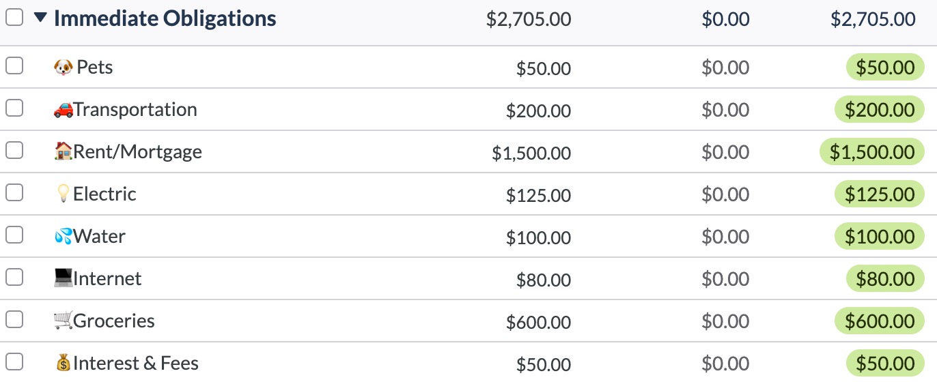Click the shopping cart icon for Groceries

pyautogui.click(x=63, y=321)
